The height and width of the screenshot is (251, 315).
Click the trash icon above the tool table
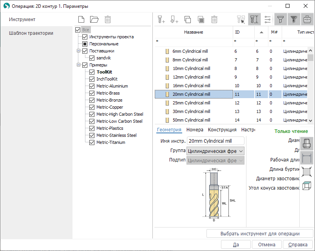coord(214,19)
